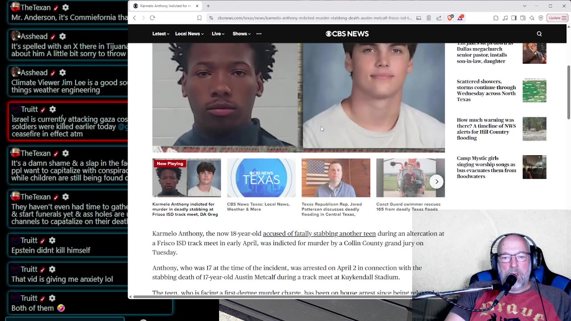The width and height of the screenshot is (571, 321).
Task: Click the vertical page scrollbar
Action: [568, 92]
